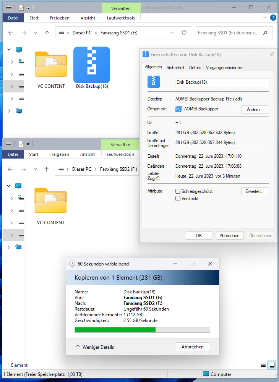The image size is (279, 382).
Task: Click Fanxiang SSD1 (E:) source link in copy dialog
Action: 143,297
